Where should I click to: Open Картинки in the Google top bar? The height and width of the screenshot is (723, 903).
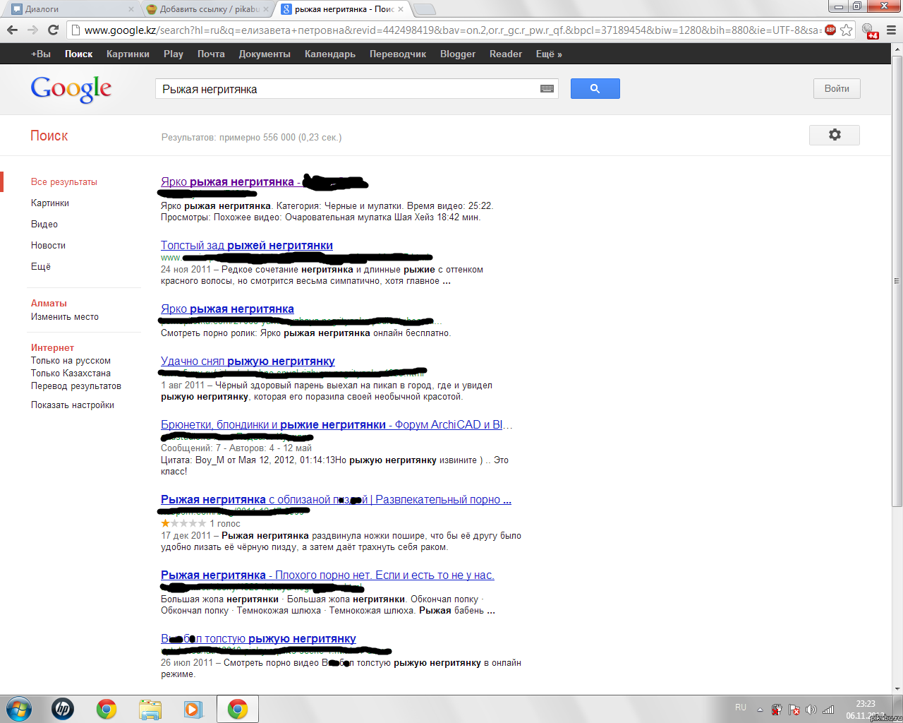click(128, 54)
